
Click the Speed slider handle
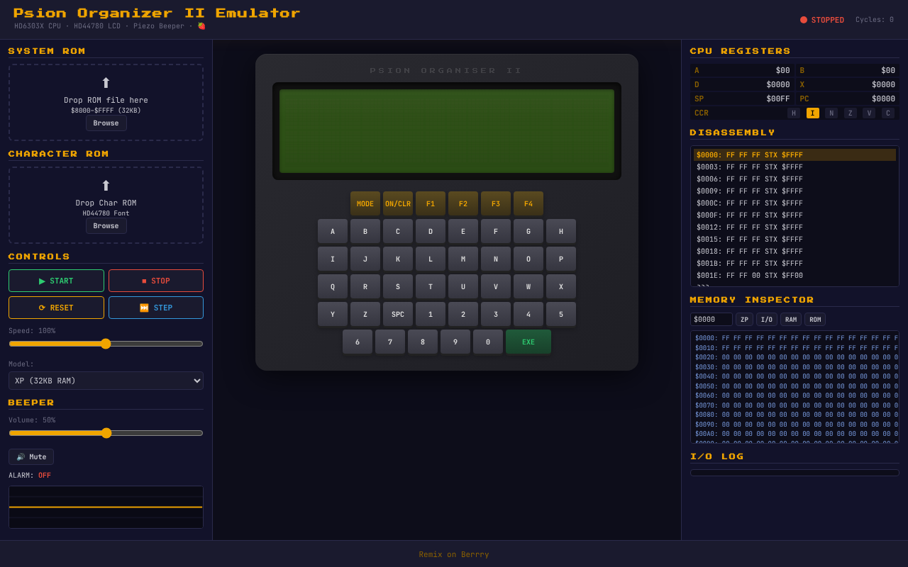(x=106, y=343)
